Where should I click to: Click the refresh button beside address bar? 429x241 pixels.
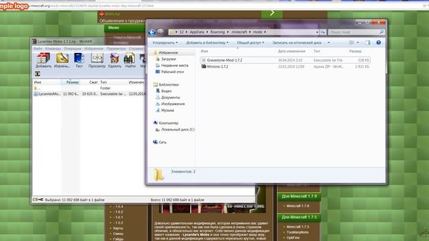tap(323, 32)
